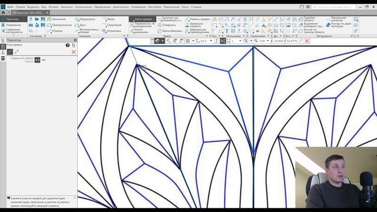Image resolution: width=377 pixels, height=212 pixels.
Task: Toggle the highlighted snap mode icon
Action: click(223, 41)
